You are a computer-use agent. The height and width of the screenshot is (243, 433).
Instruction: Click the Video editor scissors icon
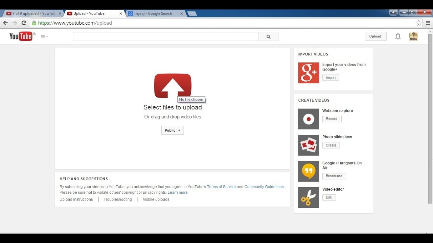click(x=309, y=197)
